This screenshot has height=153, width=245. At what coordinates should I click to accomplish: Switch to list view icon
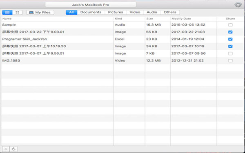(7, 12)
